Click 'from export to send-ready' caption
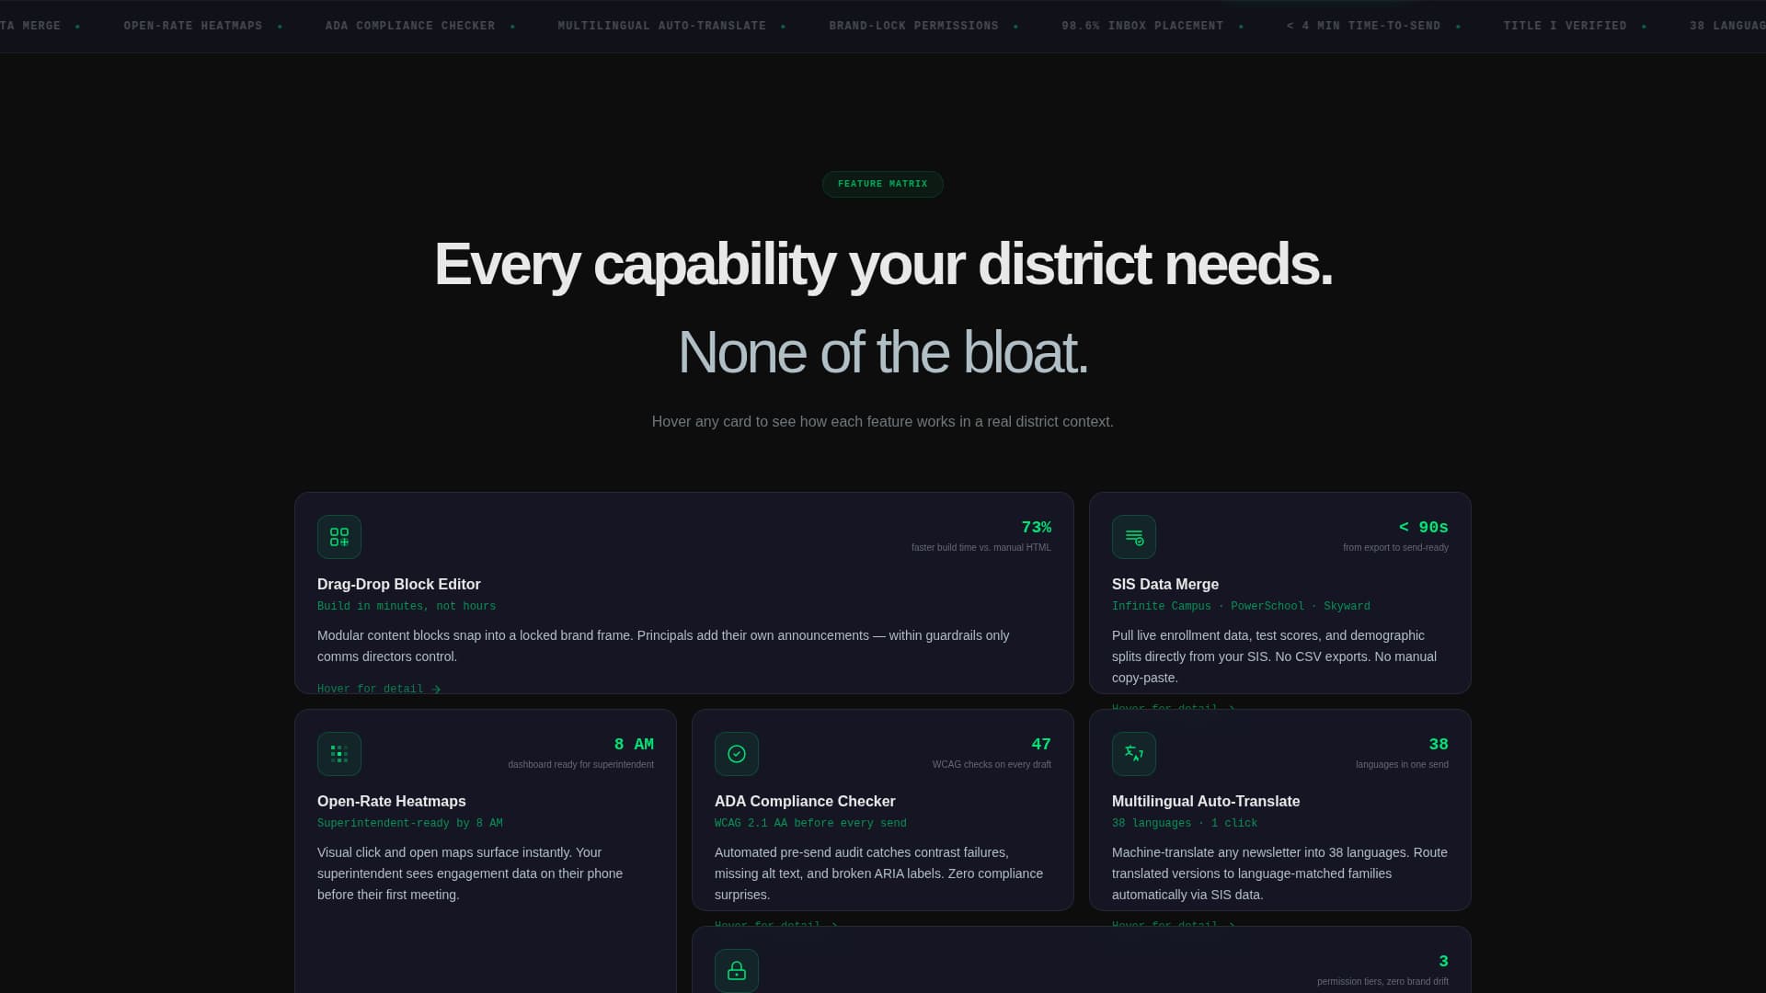1766x993 pixels. tap(1395, 548)
